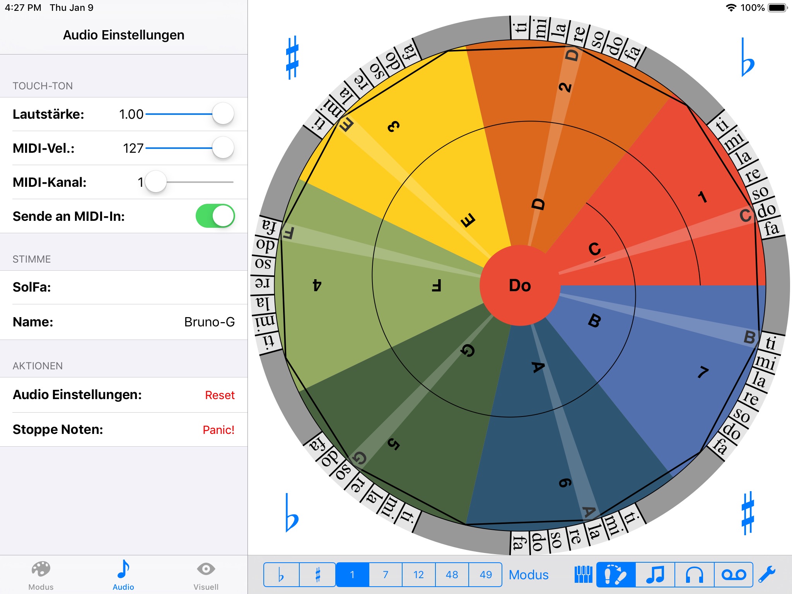Tap the flat symbol at bottom left of wheel
Viewport: 792px width, 594px height.
tap(292, 512)
